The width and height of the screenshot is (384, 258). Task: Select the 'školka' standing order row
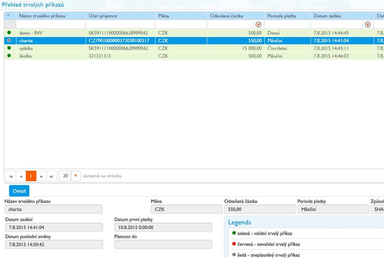194,56
